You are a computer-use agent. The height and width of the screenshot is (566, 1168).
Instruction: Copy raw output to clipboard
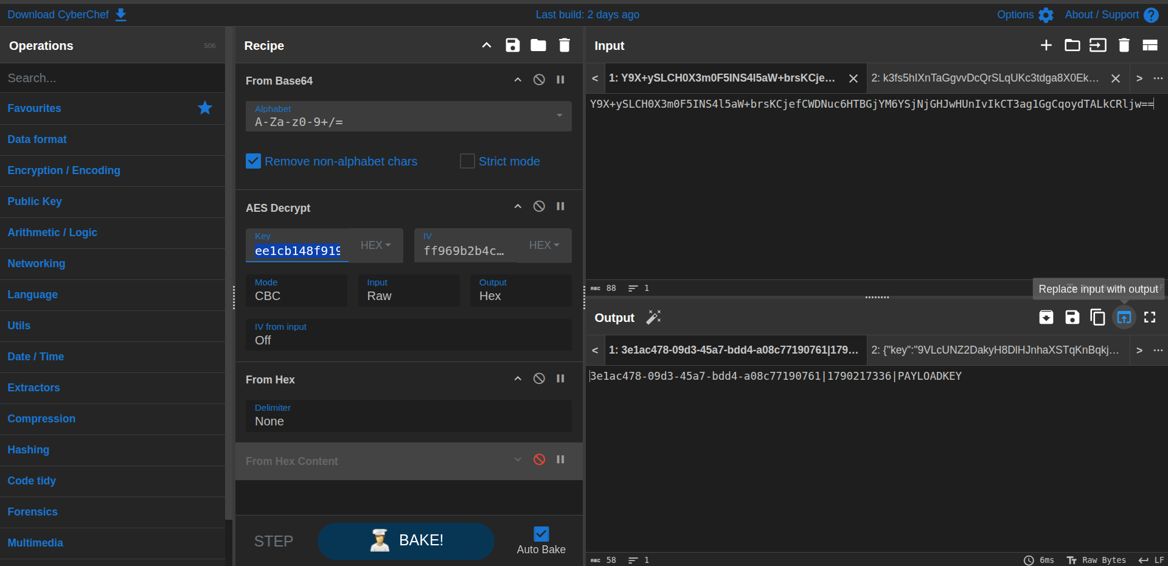[1098, 317]
